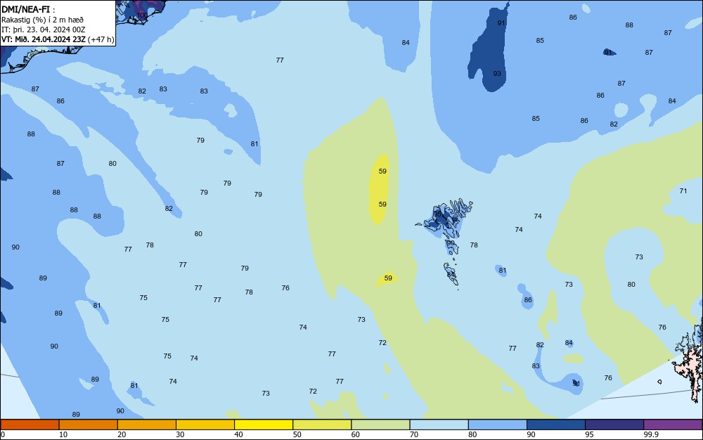This screenshot has width=703, height=440.
Task: Click the legend tick label "95"
Action: pyautogui.click(x=589, y=434)
